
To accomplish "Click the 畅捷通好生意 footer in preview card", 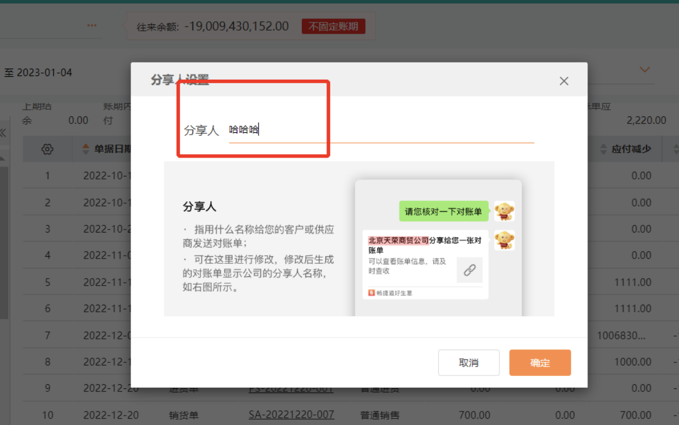I will click(390, 293).
